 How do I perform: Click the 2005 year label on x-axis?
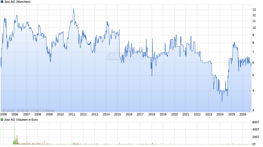pyautogui.click(x=4, y=114)
